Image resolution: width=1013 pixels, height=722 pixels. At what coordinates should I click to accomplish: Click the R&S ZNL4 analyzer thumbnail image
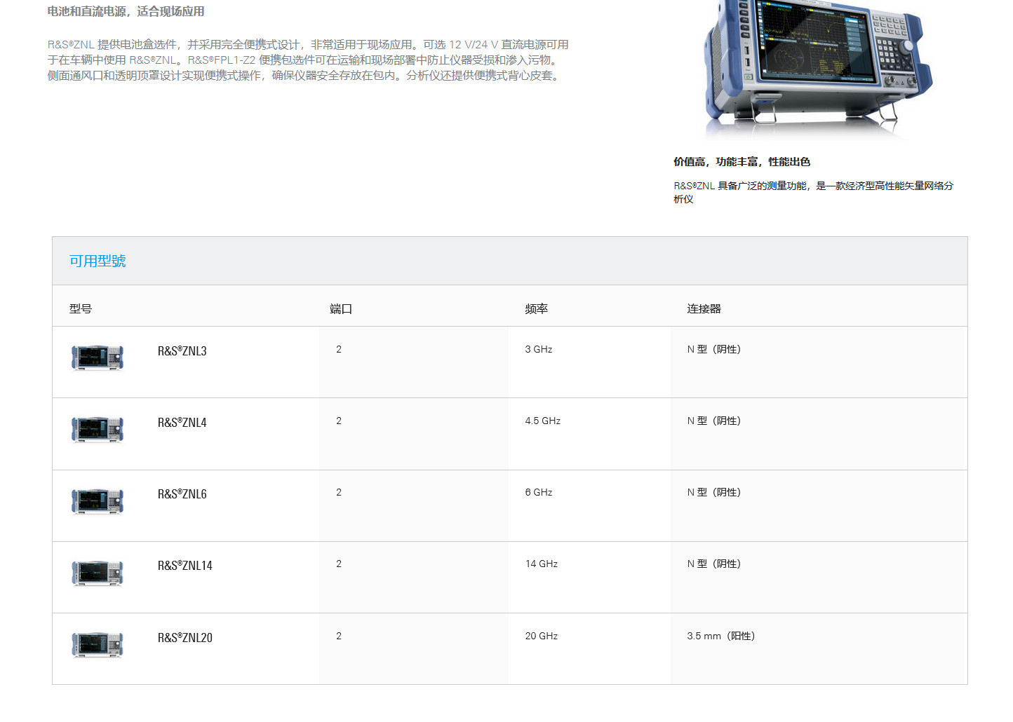98,429
